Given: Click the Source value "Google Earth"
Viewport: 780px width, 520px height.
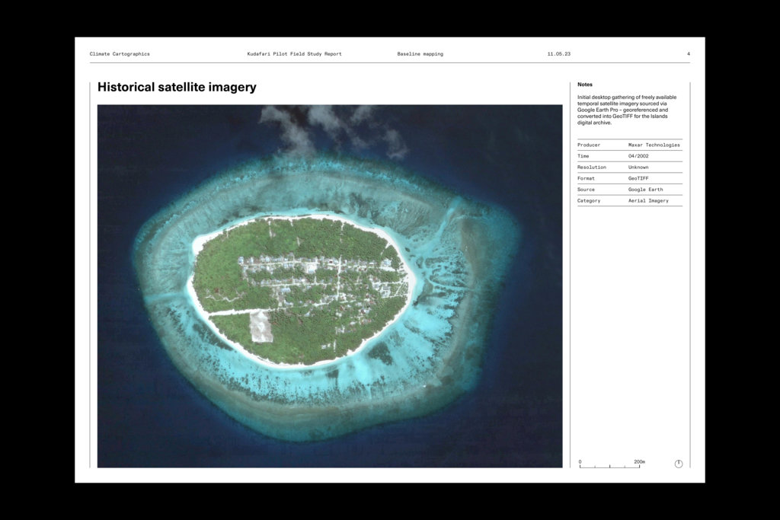Looking at the screenshot, I should tap(645, 190).
